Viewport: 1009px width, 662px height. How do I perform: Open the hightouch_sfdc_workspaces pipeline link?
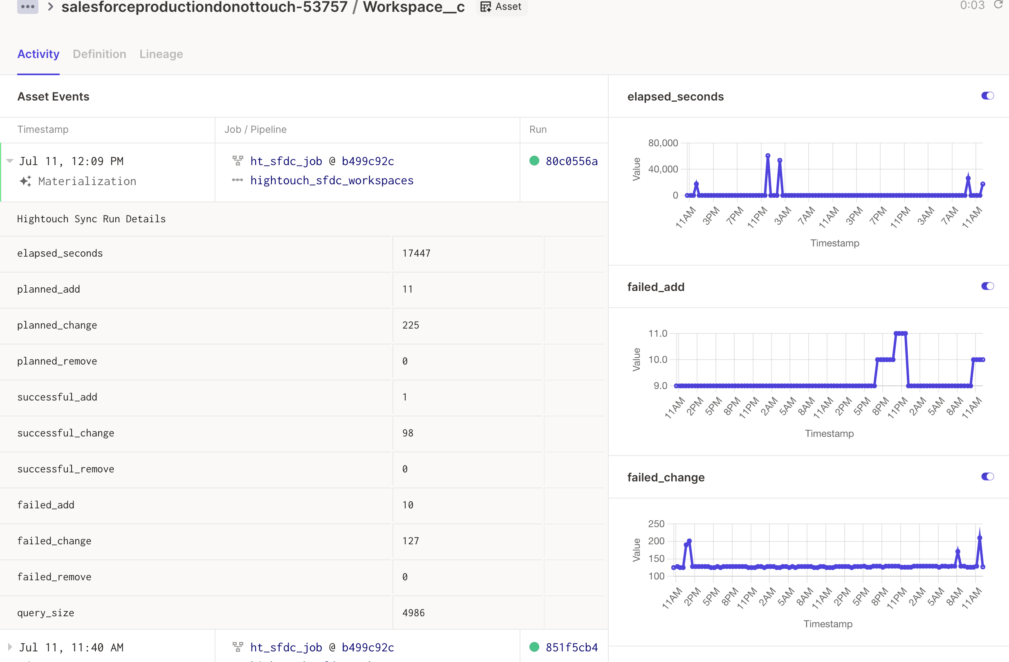(x=332, y=181)
